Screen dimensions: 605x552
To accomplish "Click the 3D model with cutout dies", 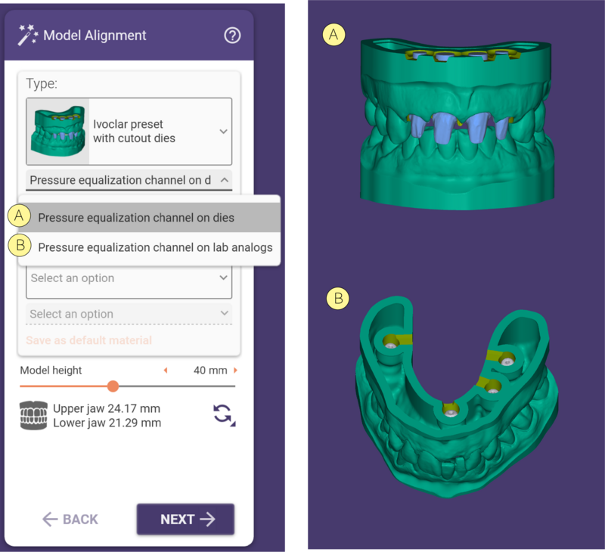I will pos(457,123).
